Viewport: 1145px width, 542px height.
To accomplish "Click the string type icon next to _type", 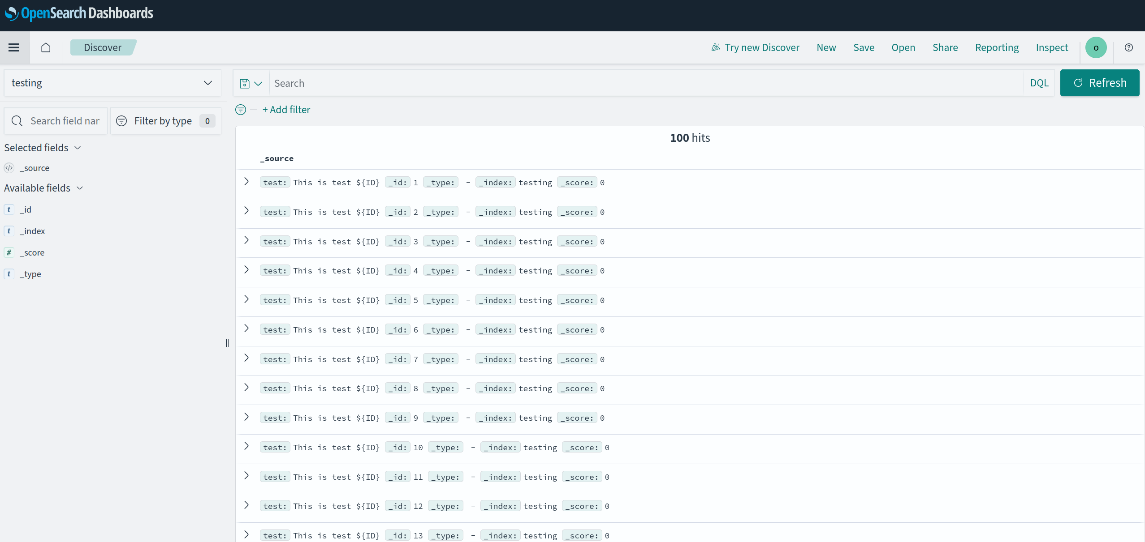I will point(9,274).
